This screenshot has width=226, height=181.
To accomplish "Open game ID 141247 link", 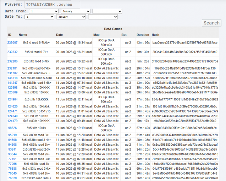I will (x=12, y=83).
